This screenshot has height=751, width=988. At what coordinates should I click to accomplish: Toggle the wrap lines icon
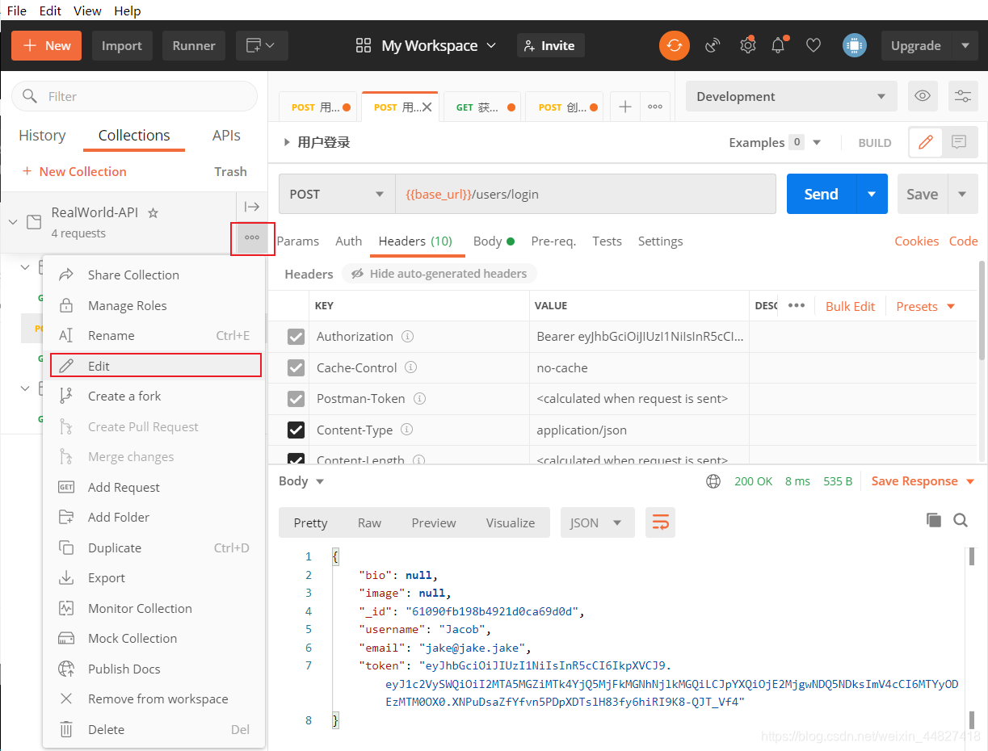click(x=660, y=522)
